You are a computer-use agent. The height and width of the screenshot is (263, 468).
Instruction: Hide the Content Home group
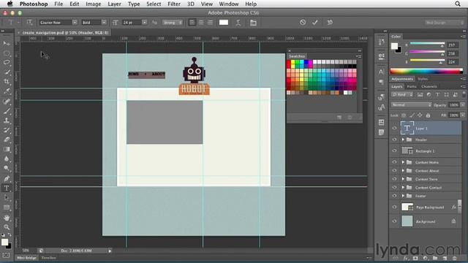(x=394, y=162)
